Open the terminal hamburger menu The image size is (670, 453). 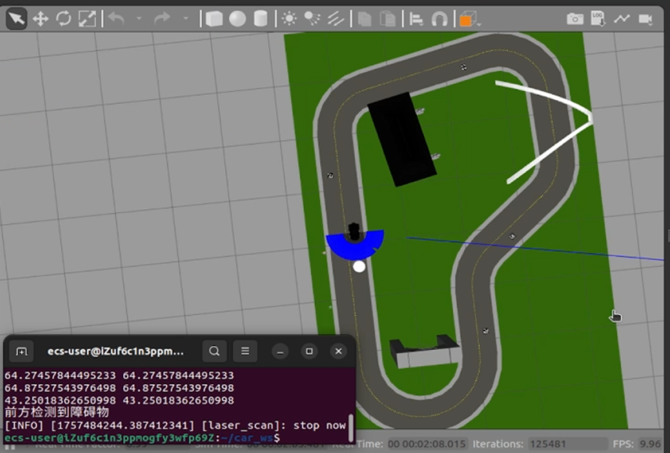pos(245,352)
